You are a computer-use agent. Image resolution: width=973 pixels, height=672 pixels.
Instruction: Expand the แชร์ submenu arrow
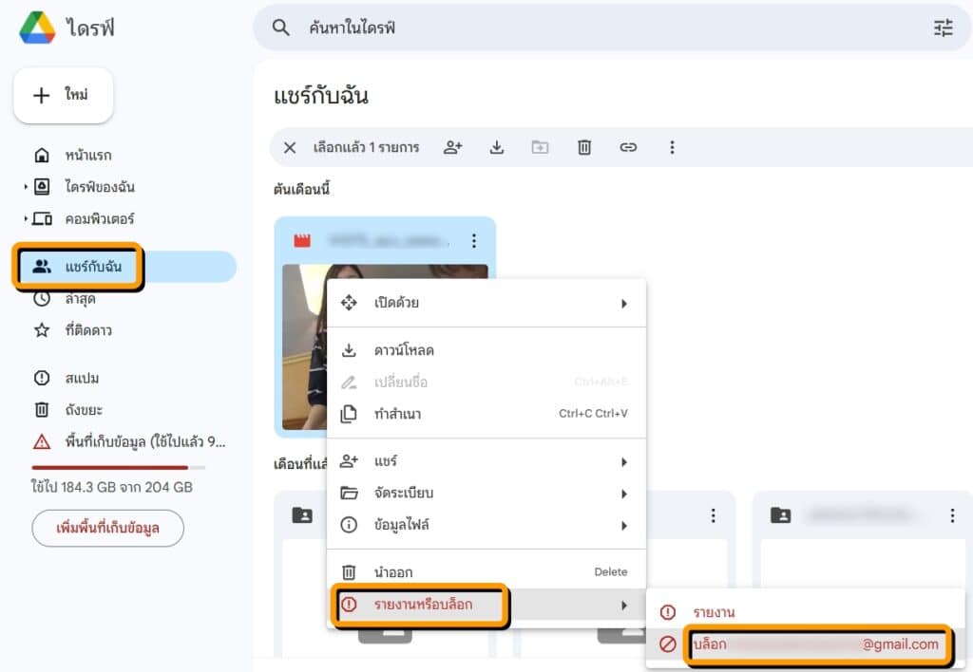(624, 460)
